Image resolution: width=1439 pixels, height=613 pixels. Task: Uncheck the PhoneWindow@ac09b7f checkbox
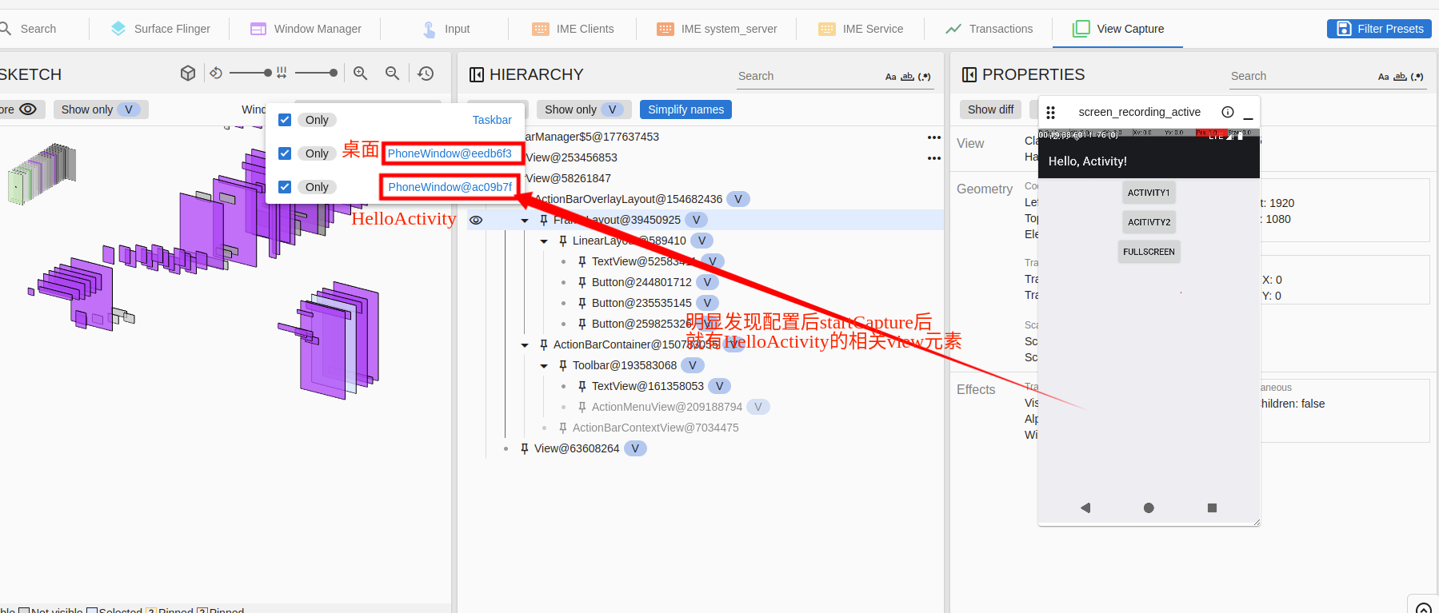click(x=285, y=187)
